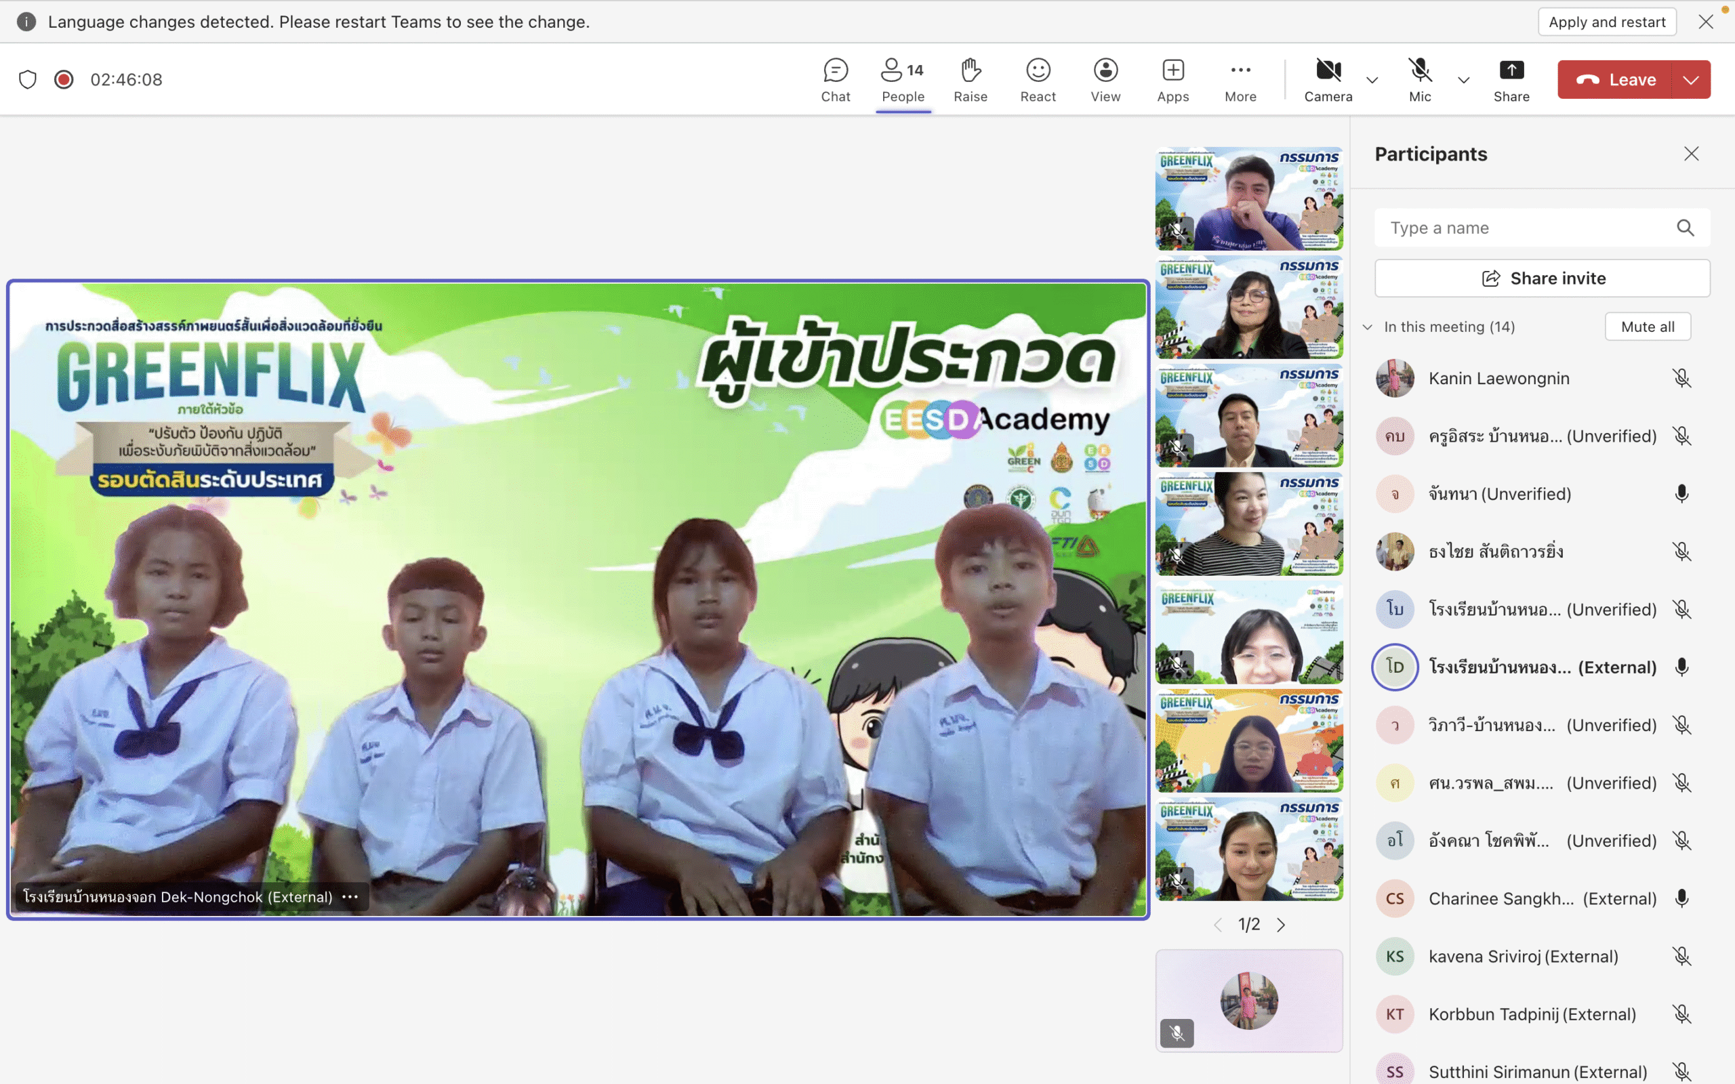
Task: Go to previous video gallery page
Action: (1217, 925)
